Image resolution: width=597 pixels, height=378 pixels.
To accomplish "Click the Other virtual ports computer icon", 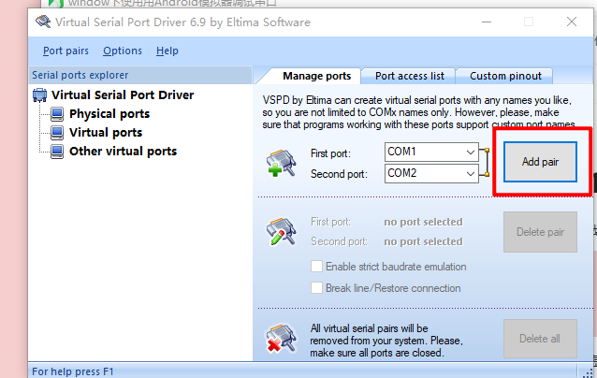I will coord(57,152).
